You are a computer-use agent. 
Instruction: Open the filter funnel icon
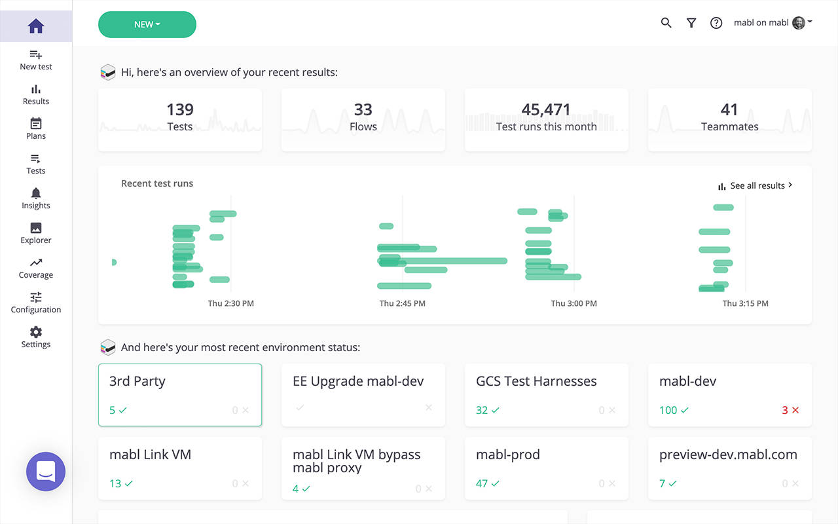691,23
